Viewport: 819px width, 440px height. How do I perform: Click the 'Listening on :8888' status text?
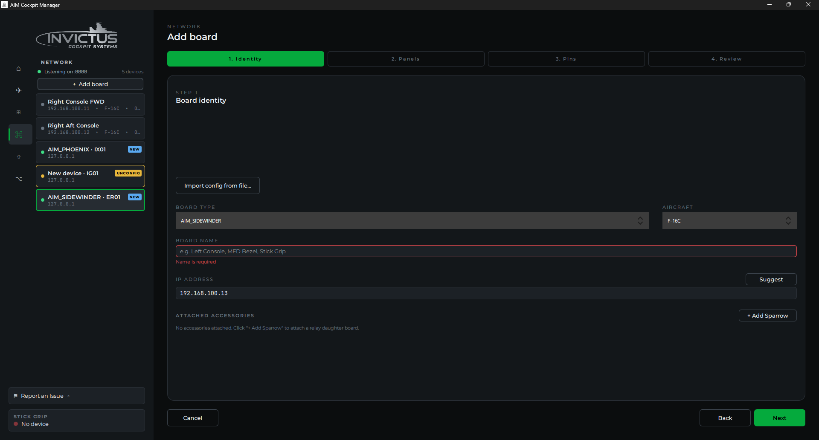pos(66,72)
